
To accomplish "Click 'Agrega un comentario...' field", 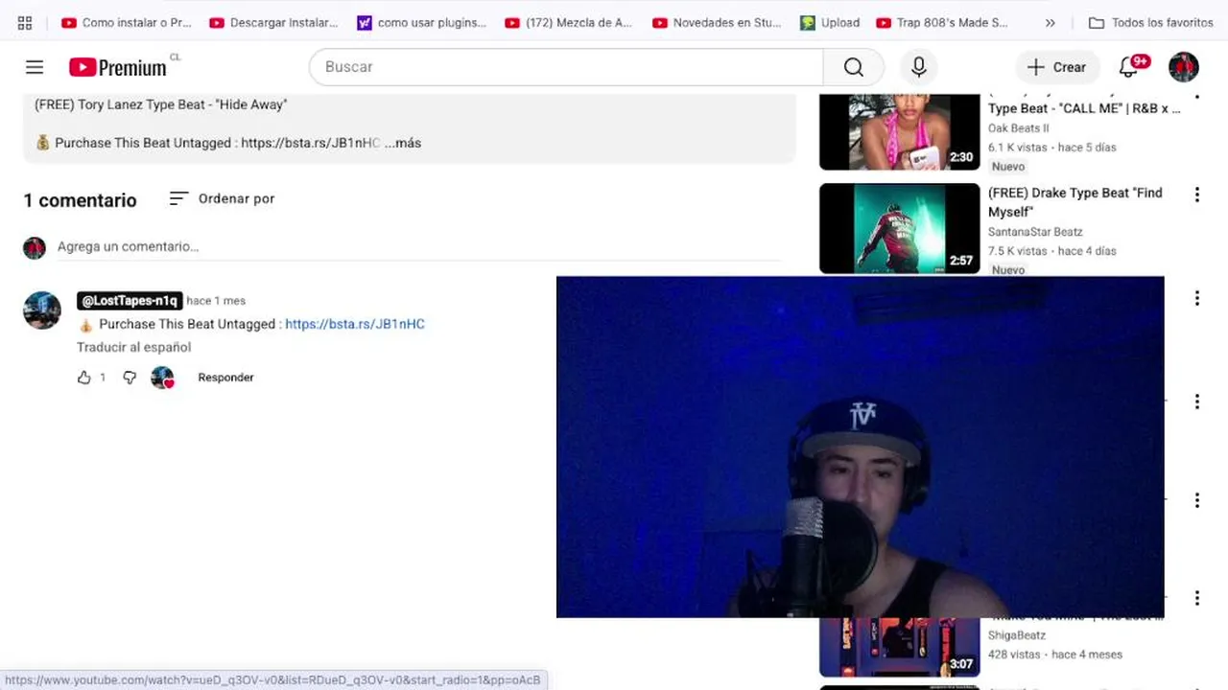I will (x=419, y=246).
